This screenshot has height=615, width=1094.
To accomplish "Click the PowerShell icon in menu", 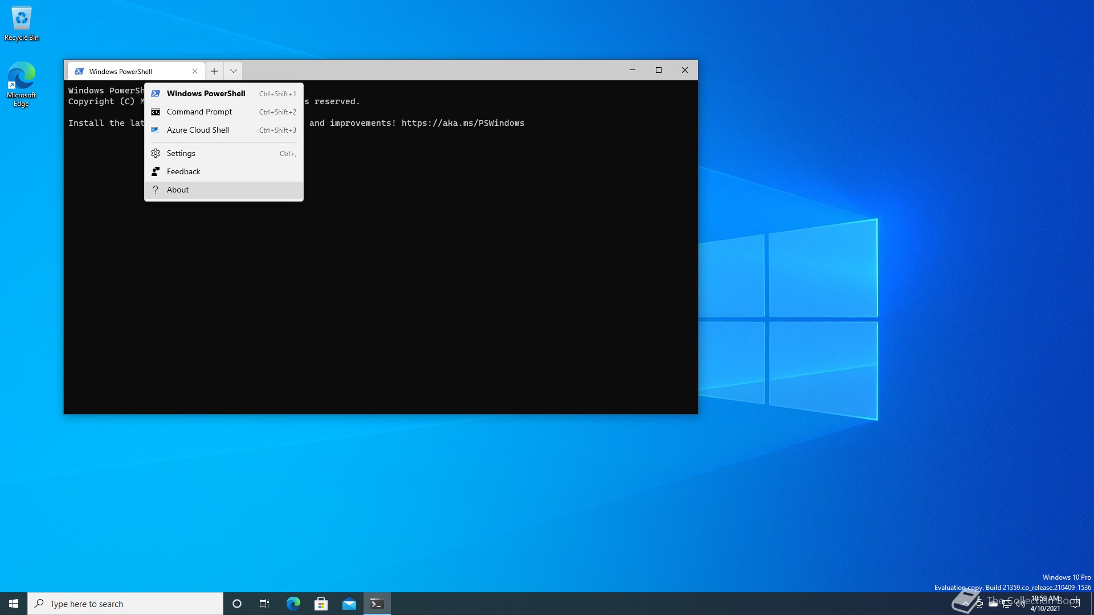I will point(156,93).
